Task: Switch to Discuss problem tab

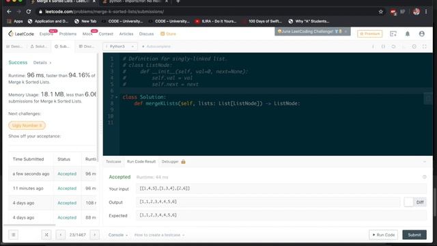Action: tap(87, 46)
